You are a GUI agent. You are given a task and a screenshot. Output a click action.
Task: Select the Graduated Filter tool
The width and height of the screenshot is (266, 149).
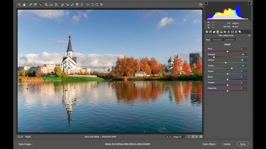[77, 5]
